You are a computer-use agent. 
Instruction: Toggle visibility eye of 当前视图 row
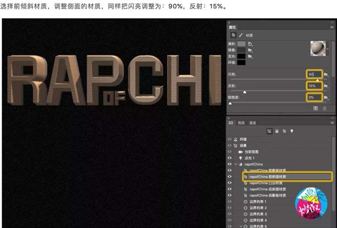229,152
